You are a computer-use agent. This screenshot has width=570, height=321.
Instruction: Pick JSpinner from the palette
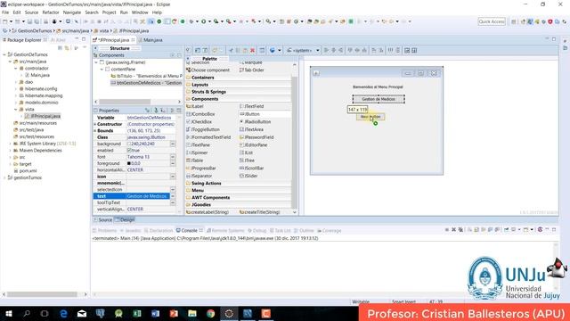pyautogui.click(x=197, y=152)
